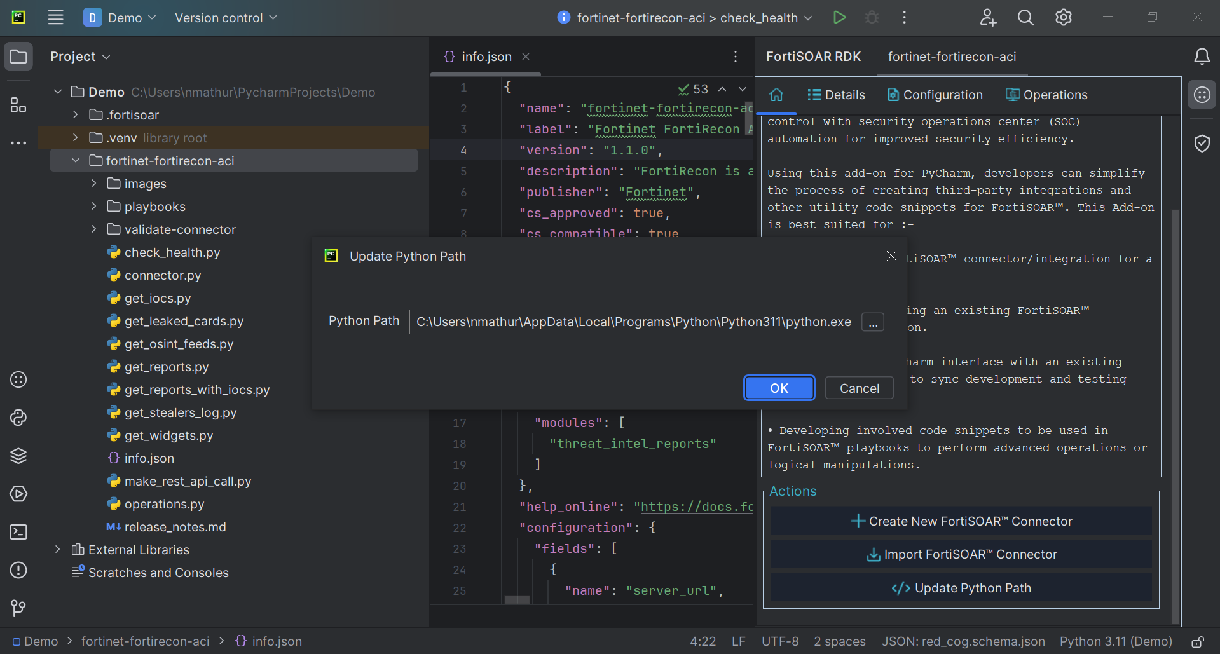Expand the images folder

tap(93, 184)
